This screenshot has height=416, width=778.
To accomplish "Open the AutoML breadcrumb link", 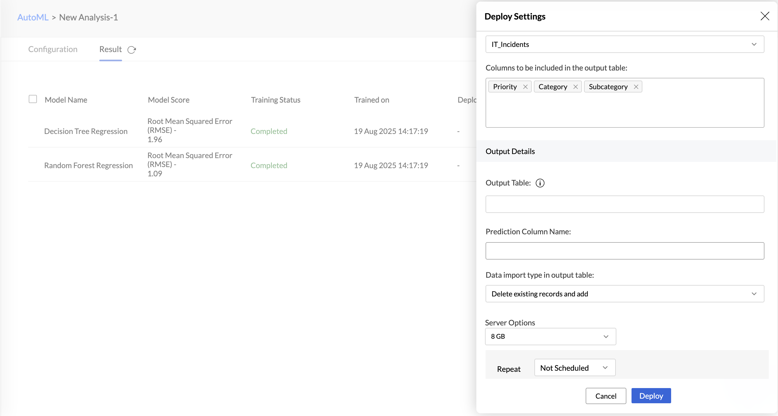I will click(33, 18).
